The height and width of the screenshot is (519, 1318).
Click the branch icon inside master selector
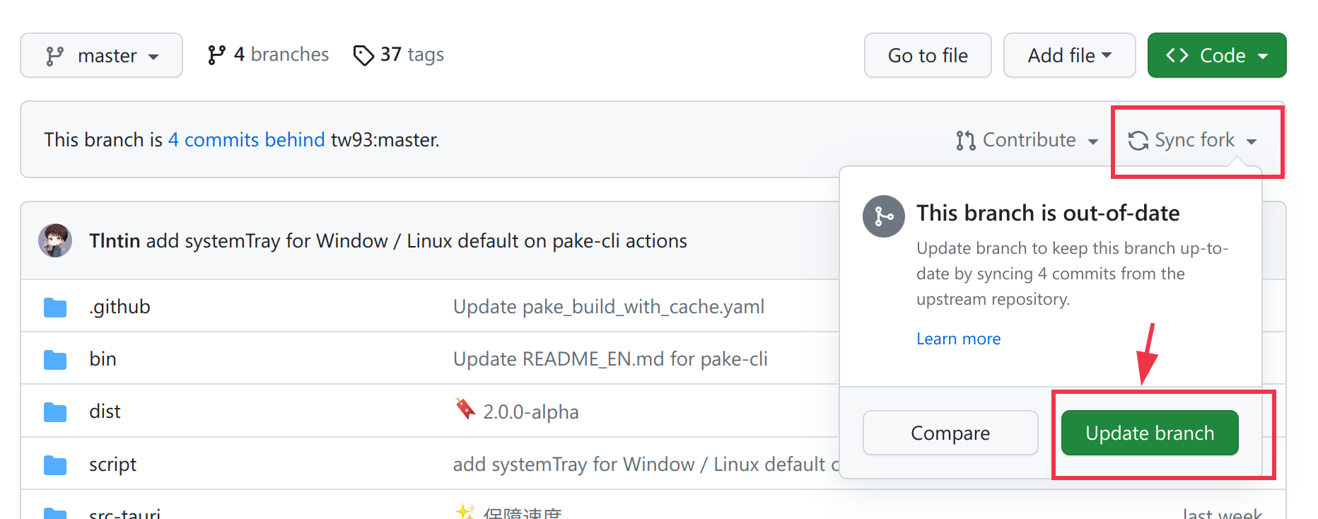click(54, 56)
